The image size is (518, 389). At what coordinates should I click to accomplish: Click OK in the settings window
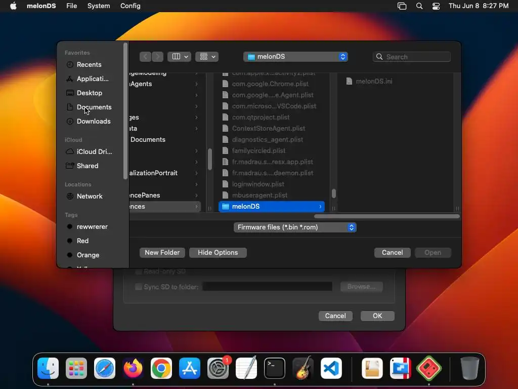point(377,316)
